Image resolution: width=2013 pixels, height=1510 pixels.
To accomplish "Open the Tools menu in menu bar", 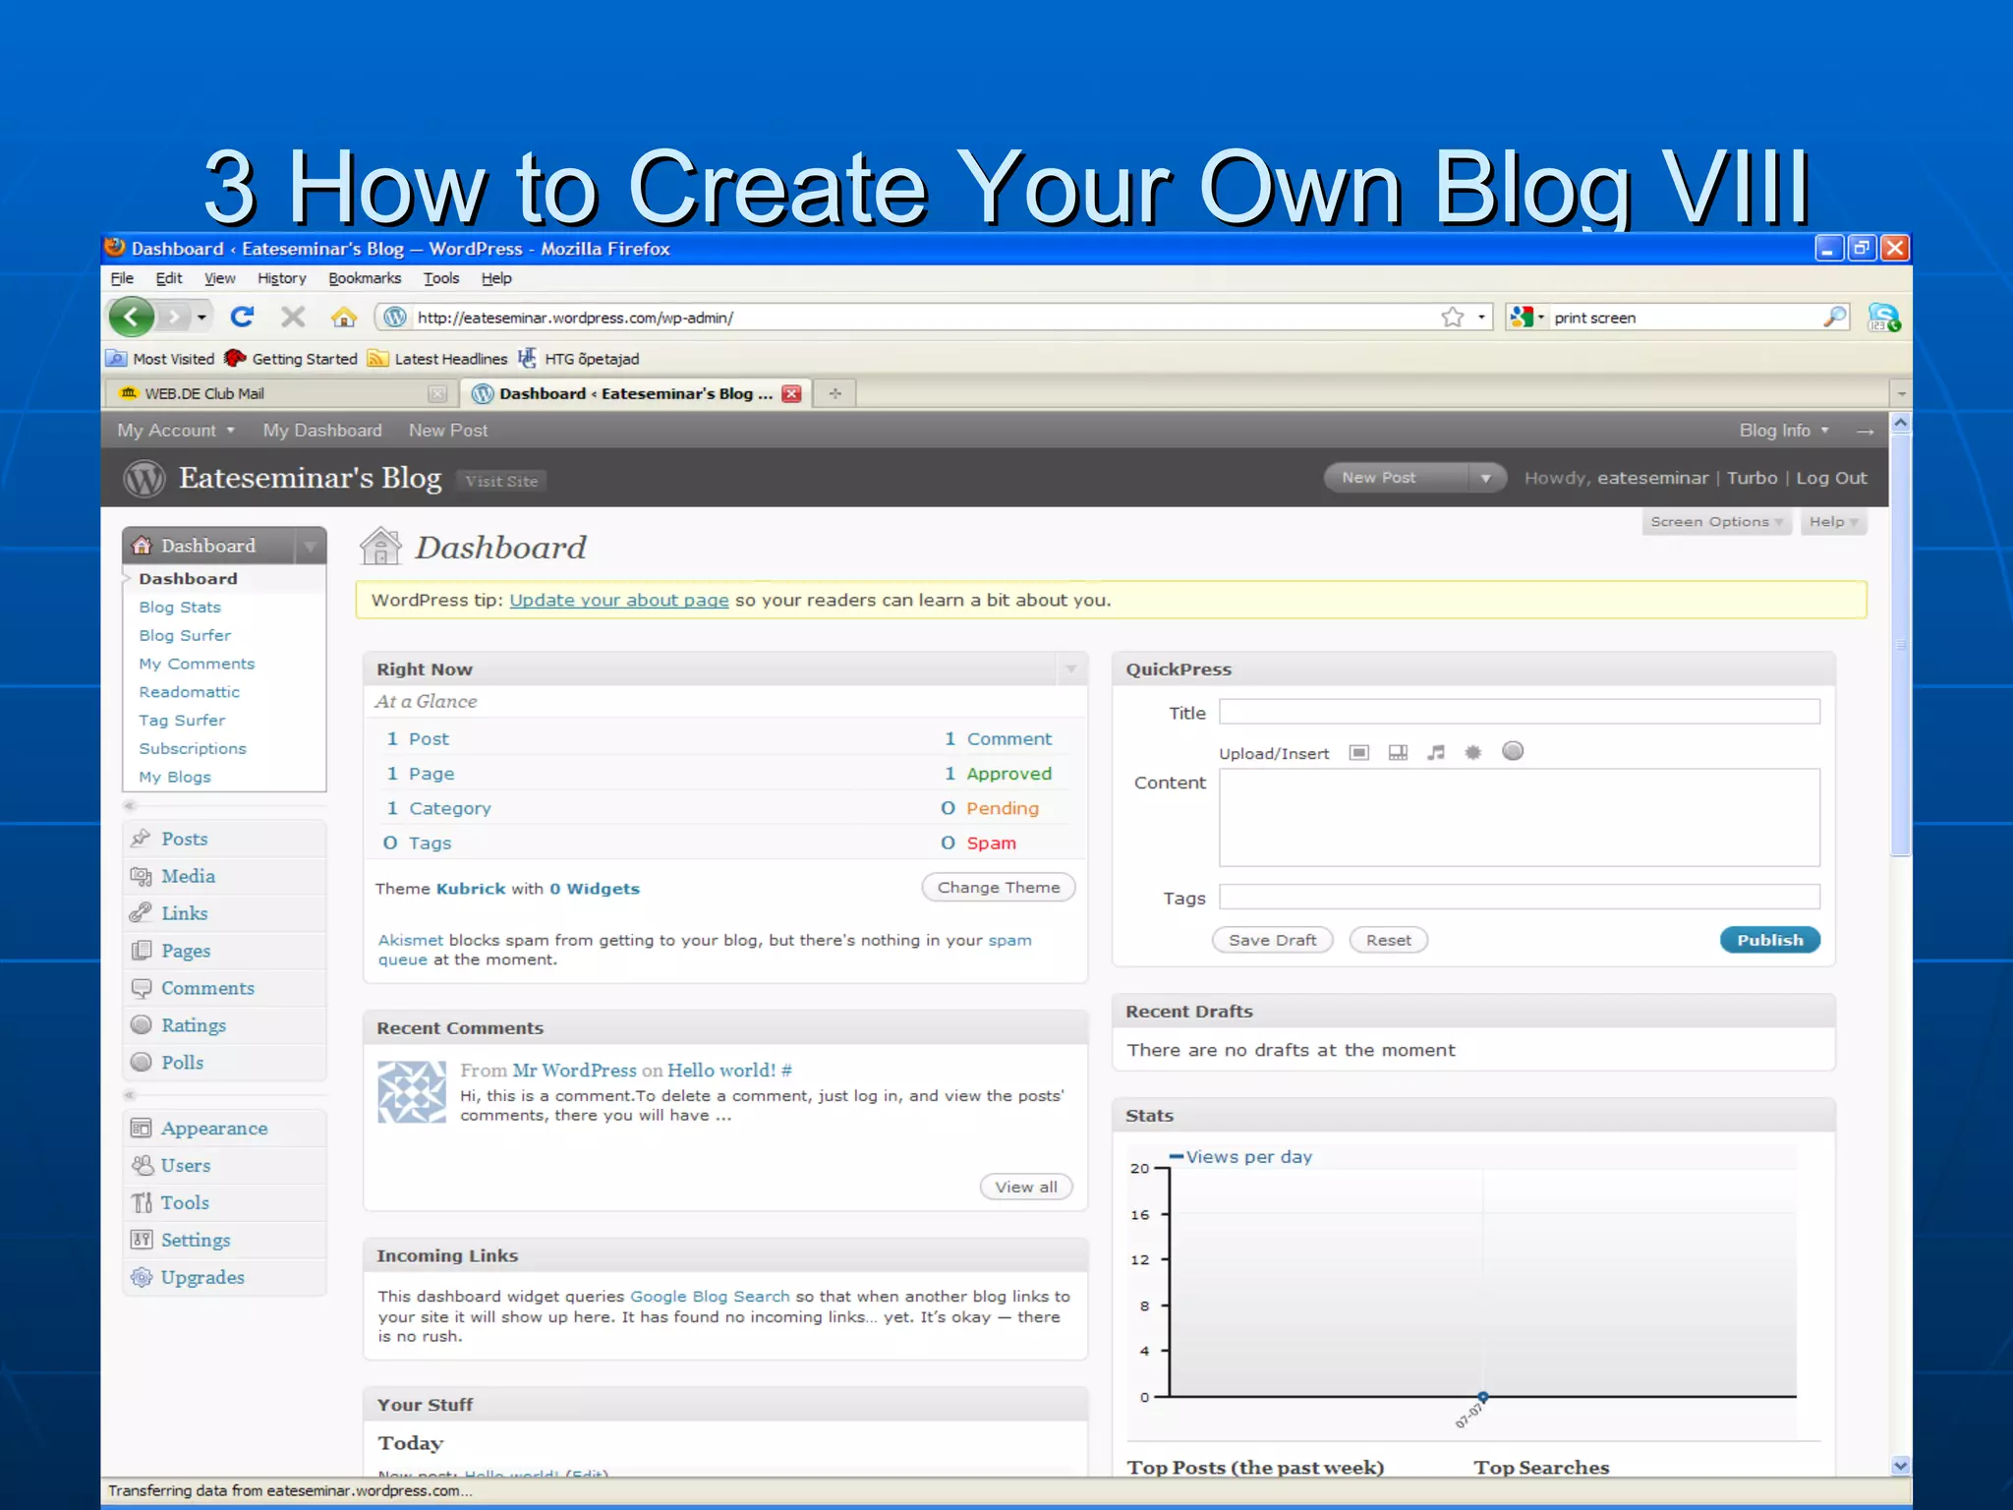I will 441,278.
